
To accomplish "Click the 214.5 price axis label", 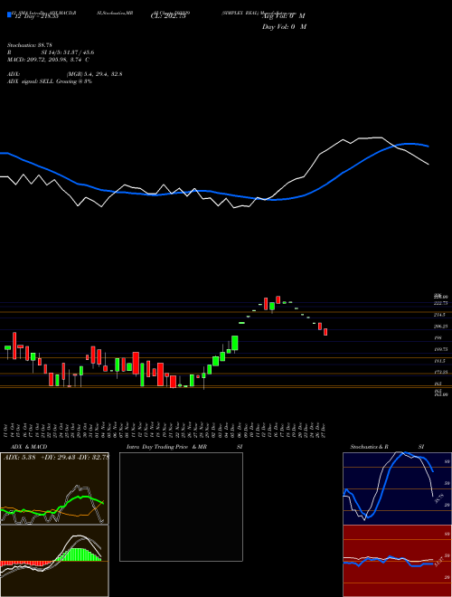I will (439, 315).
